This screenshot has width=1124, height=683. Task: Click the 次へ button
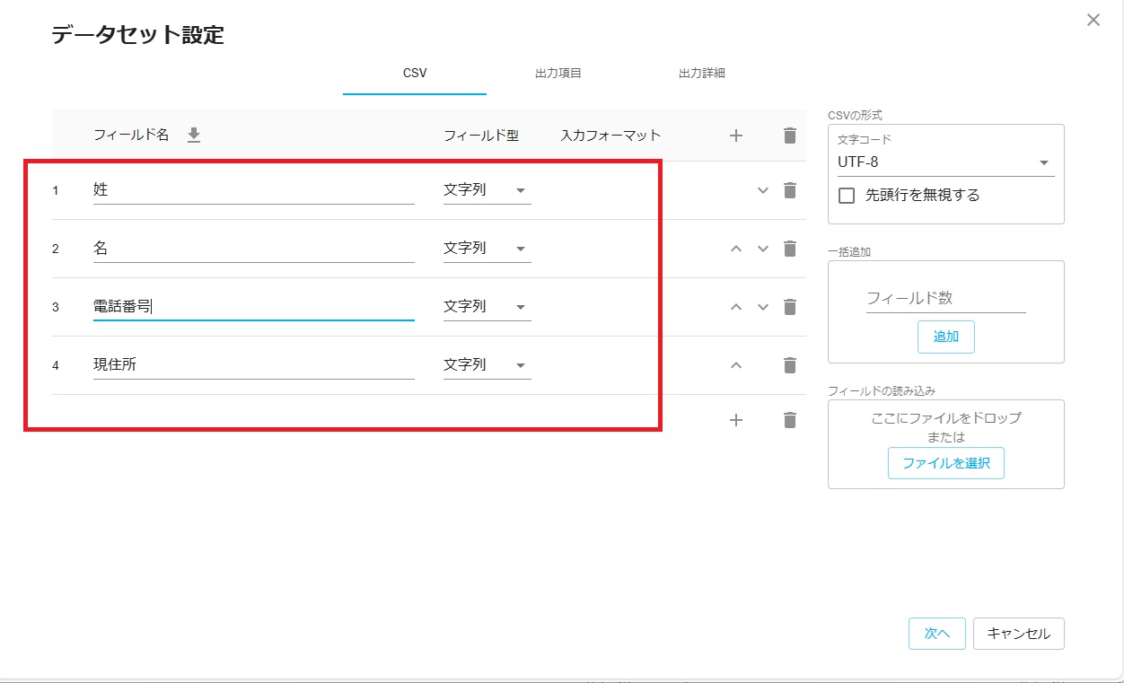click(x=936, y=634)
